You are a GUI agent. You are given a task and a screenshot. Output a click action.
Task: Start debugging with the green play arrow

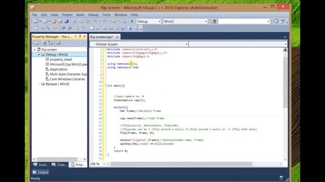(132, 21)
